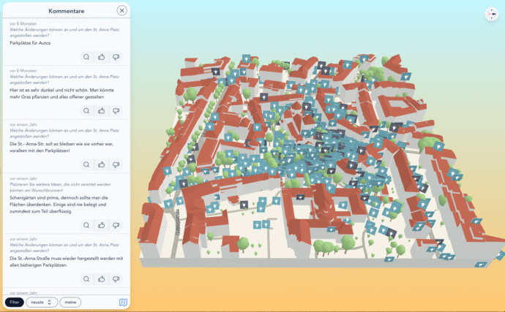Toggle the 'meine' comments filter
Viewport: 505px width, 312px height.
click(70, 302)
